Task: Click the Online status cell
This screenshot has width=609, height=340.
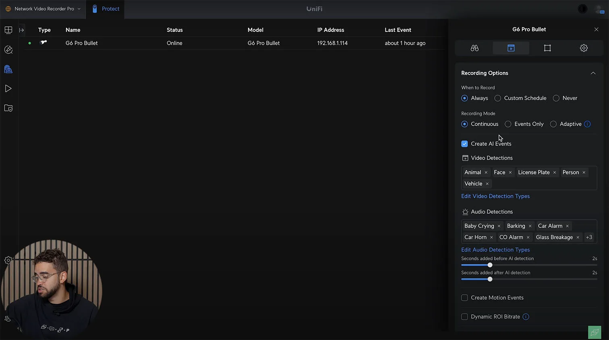Action: pyautogui.click(x=174, y=43)
